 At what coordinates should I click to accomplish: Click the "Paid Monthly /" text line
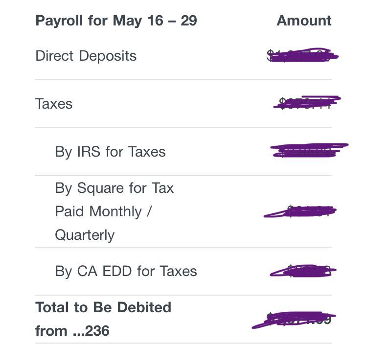(x=105, y=211)
